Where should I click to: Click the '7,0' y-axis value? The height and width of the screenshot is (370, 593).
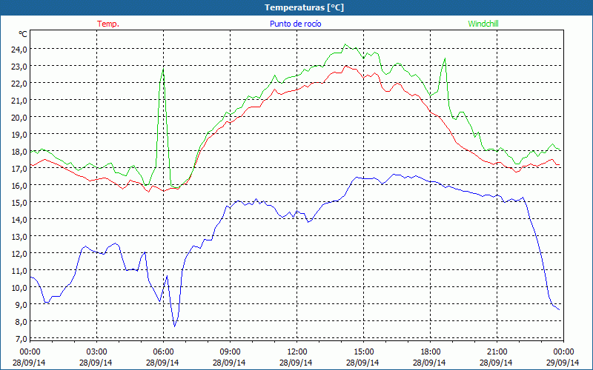(x=21, y=338)
